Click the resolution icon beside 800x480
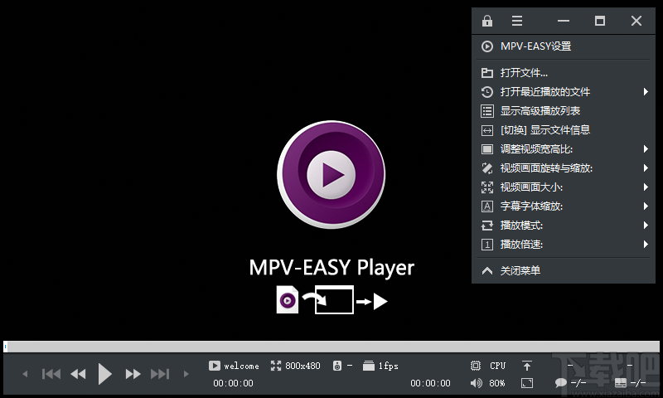The height and width of the screenshot is (398, 663). (x=276, y=366)
